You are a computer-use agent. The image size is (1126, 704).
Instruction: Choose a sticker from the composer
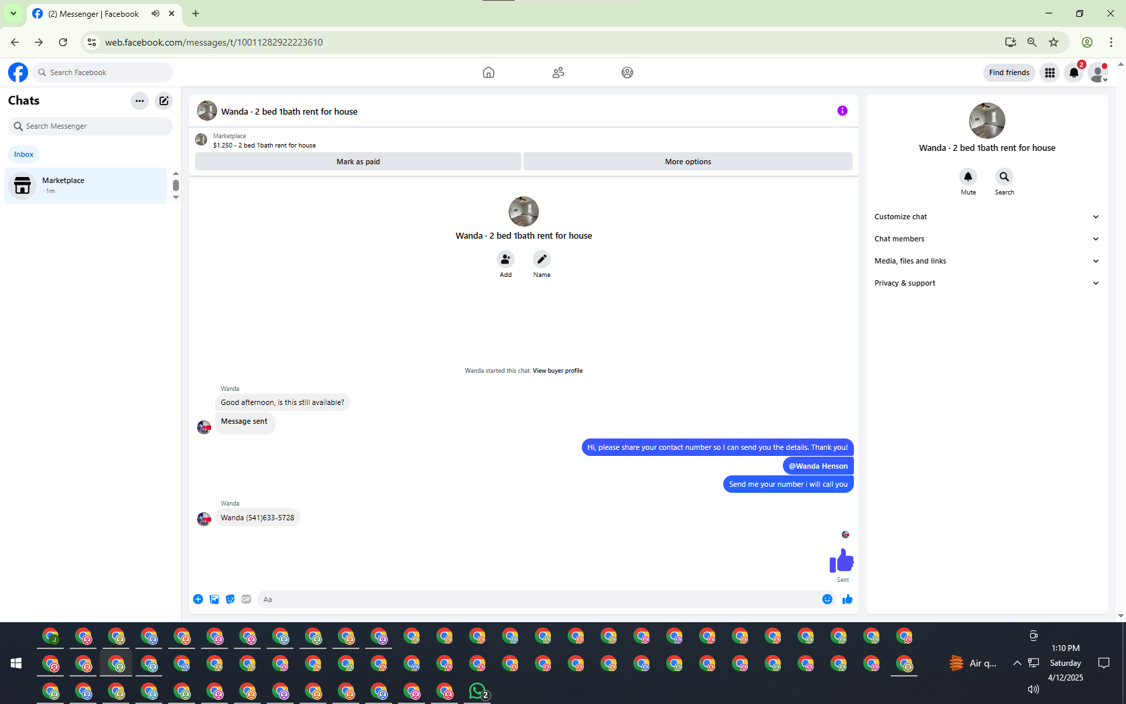pyautogui.click(x=231, y=599)
